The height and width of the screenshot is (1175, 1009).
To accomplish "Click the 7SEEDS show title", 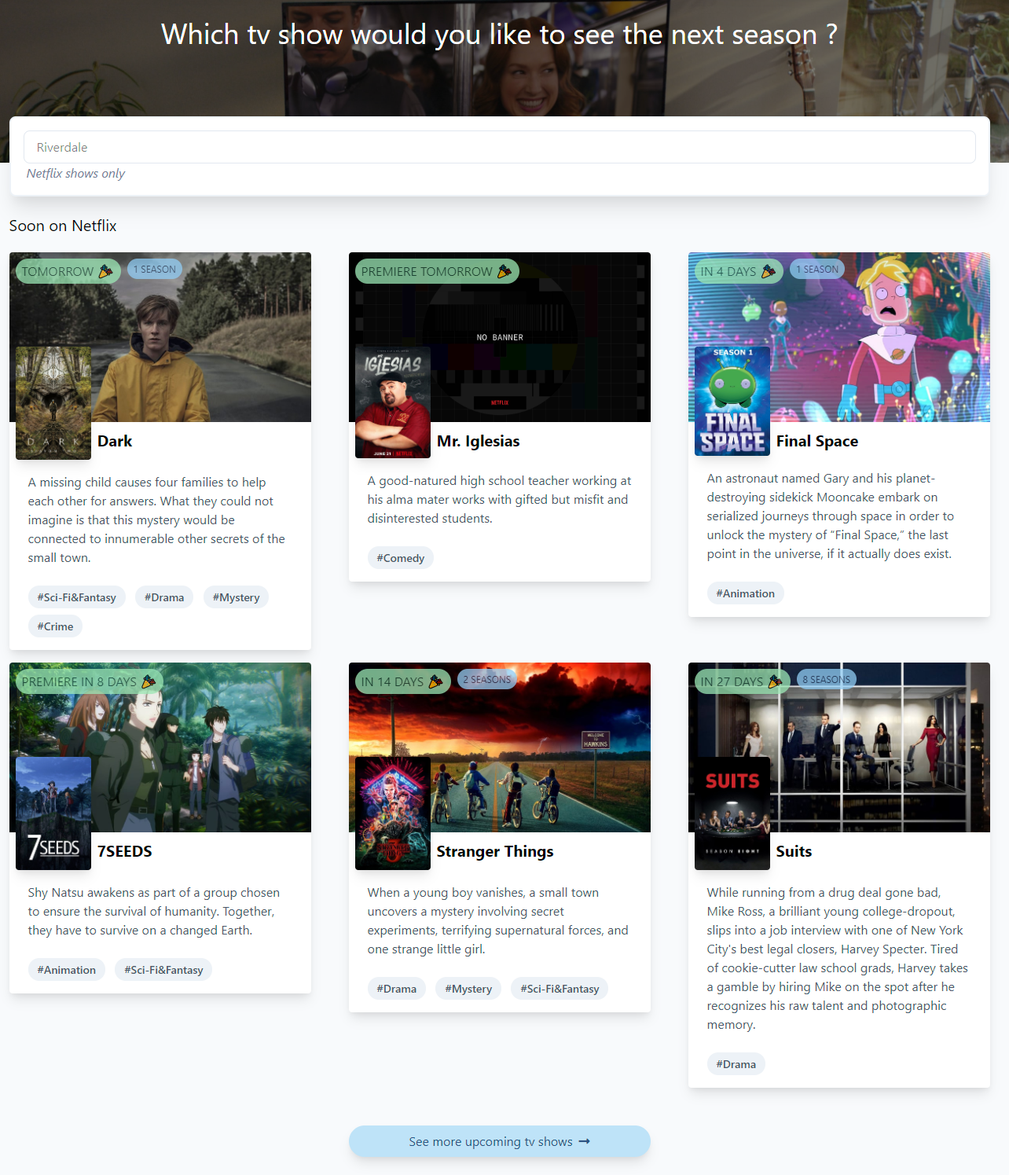I will 125,851.
